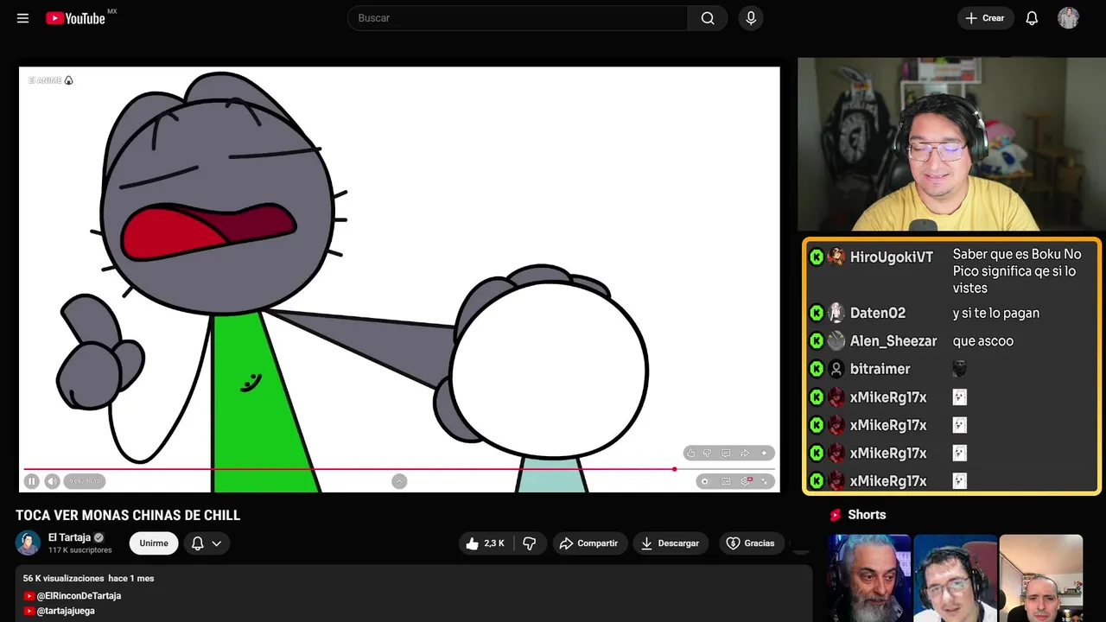This screenshot has height=622, width=1106.
Task: Mute the video player volume
Action: pyautogui.click(x=52, y=481)
